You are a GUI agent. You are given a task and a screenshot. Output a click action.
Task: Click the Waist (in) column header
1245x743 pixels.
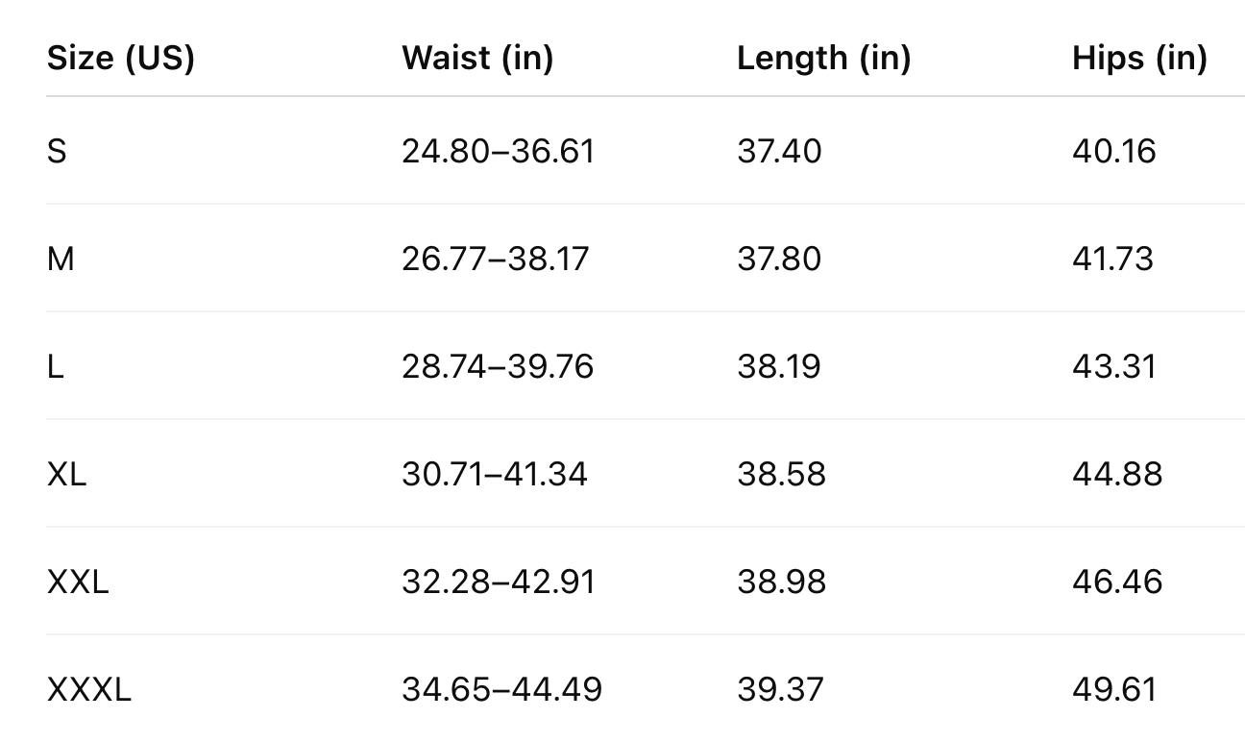477,58
